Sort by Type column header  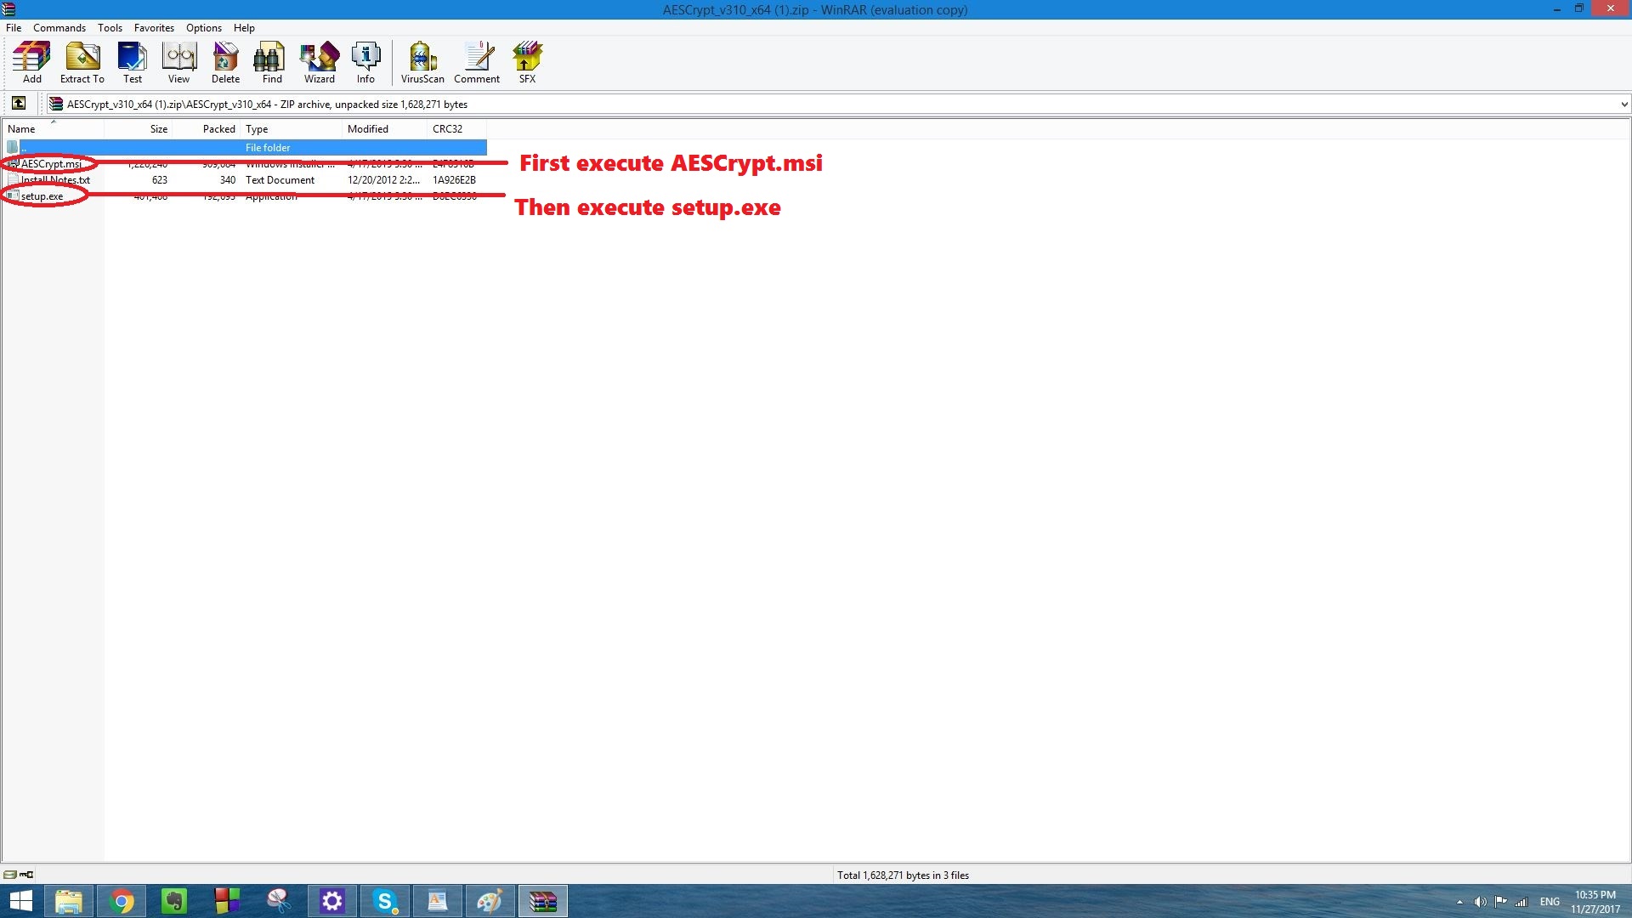[291, 129]
